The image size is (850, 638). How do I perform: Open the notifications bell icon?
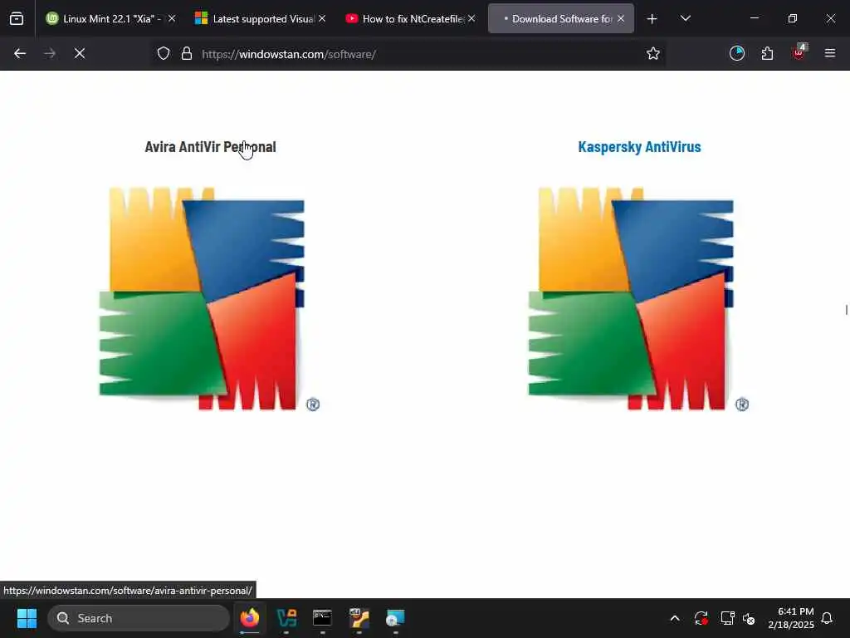tap(828, 618)
